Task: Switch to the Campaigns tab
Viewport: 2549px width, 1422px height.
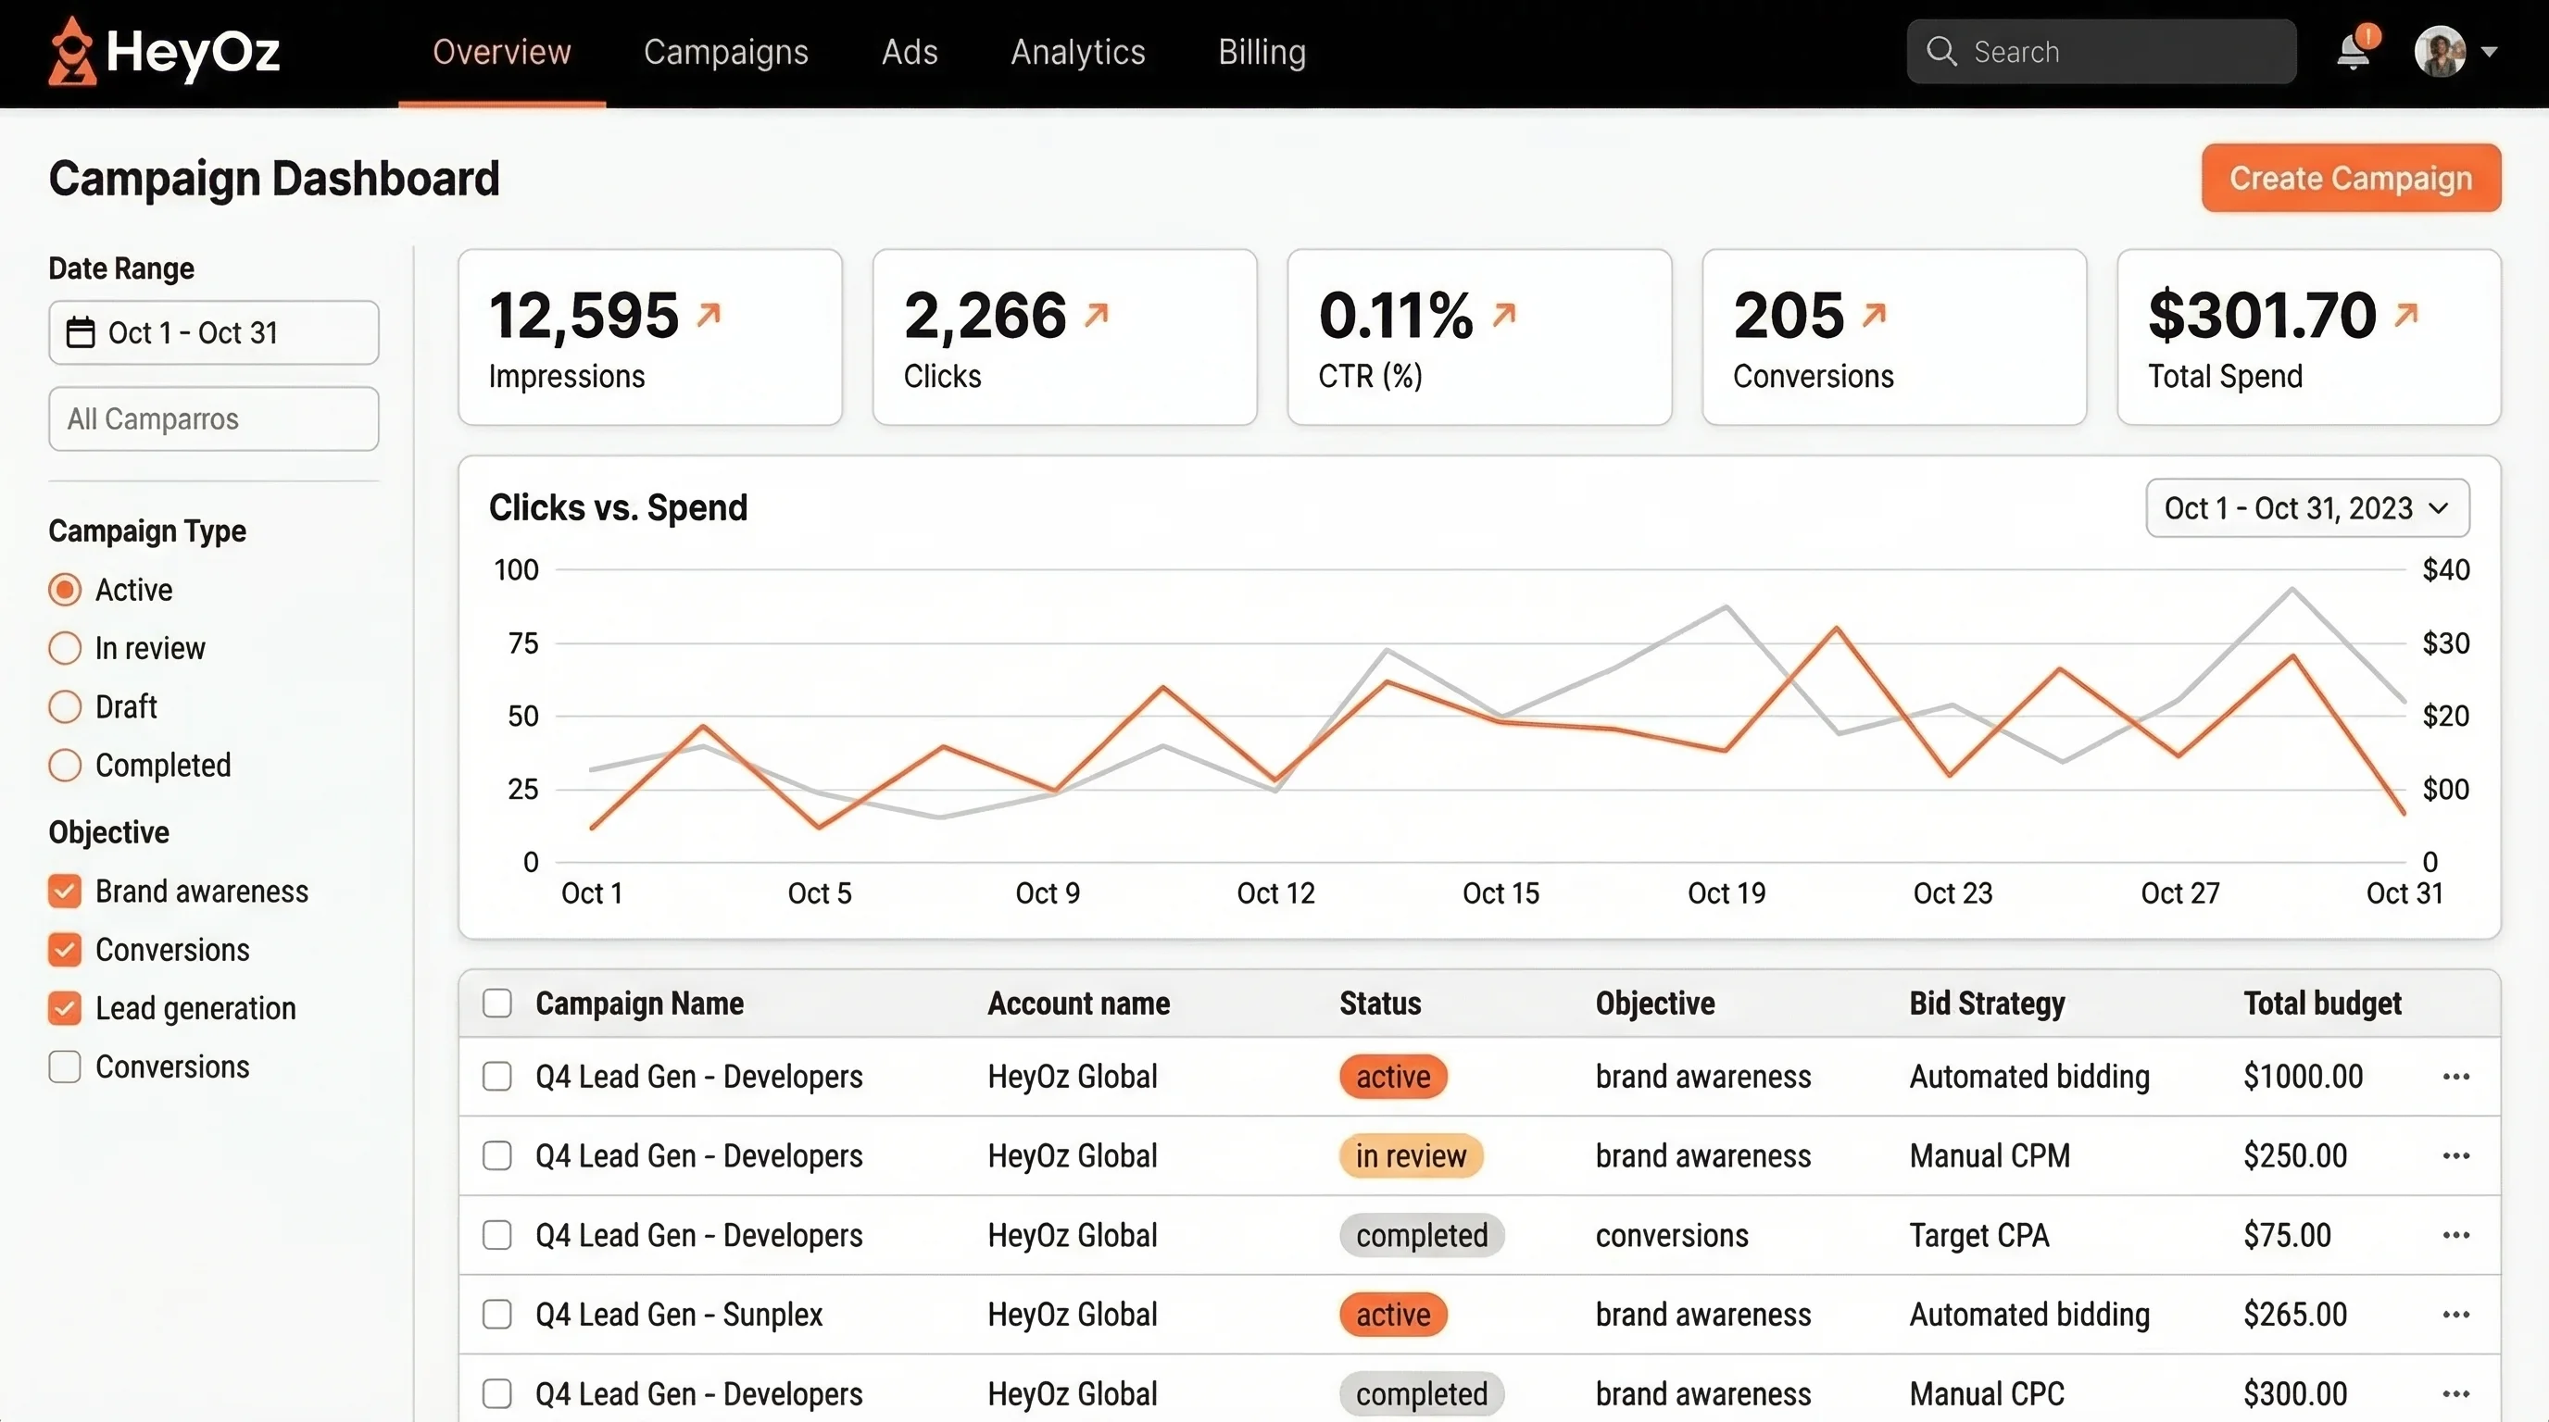Action: (725, 52)
